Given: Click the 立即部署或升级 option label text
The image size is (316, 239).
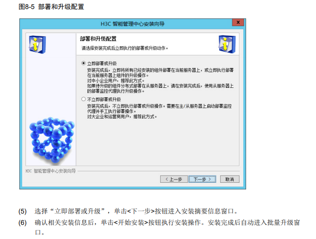Looking at the screenshot, I should click(102, 63).
